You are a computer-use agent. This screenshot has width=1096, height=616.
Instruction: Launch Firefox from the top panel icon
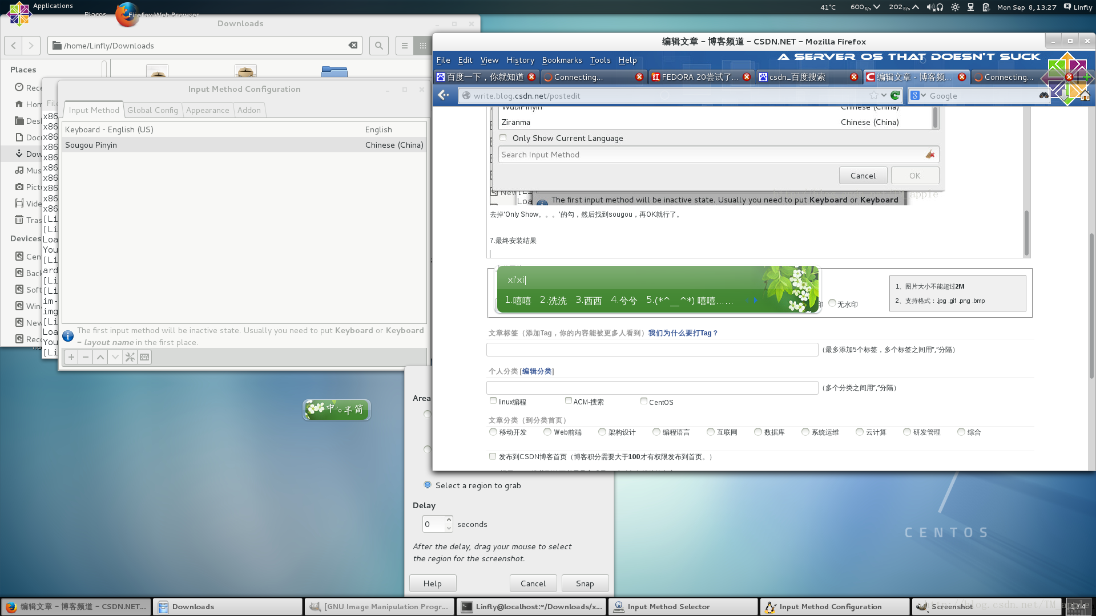(x=127, y=15)
